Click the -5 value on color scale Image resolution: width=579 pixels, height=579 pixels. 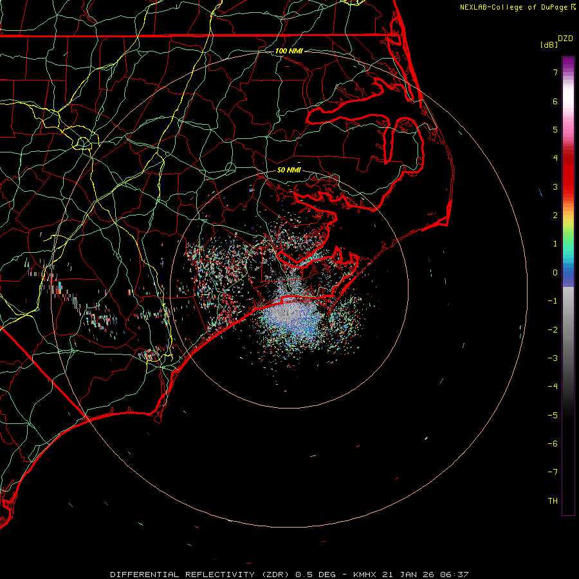pyautogui.click(x=553, y=416)
